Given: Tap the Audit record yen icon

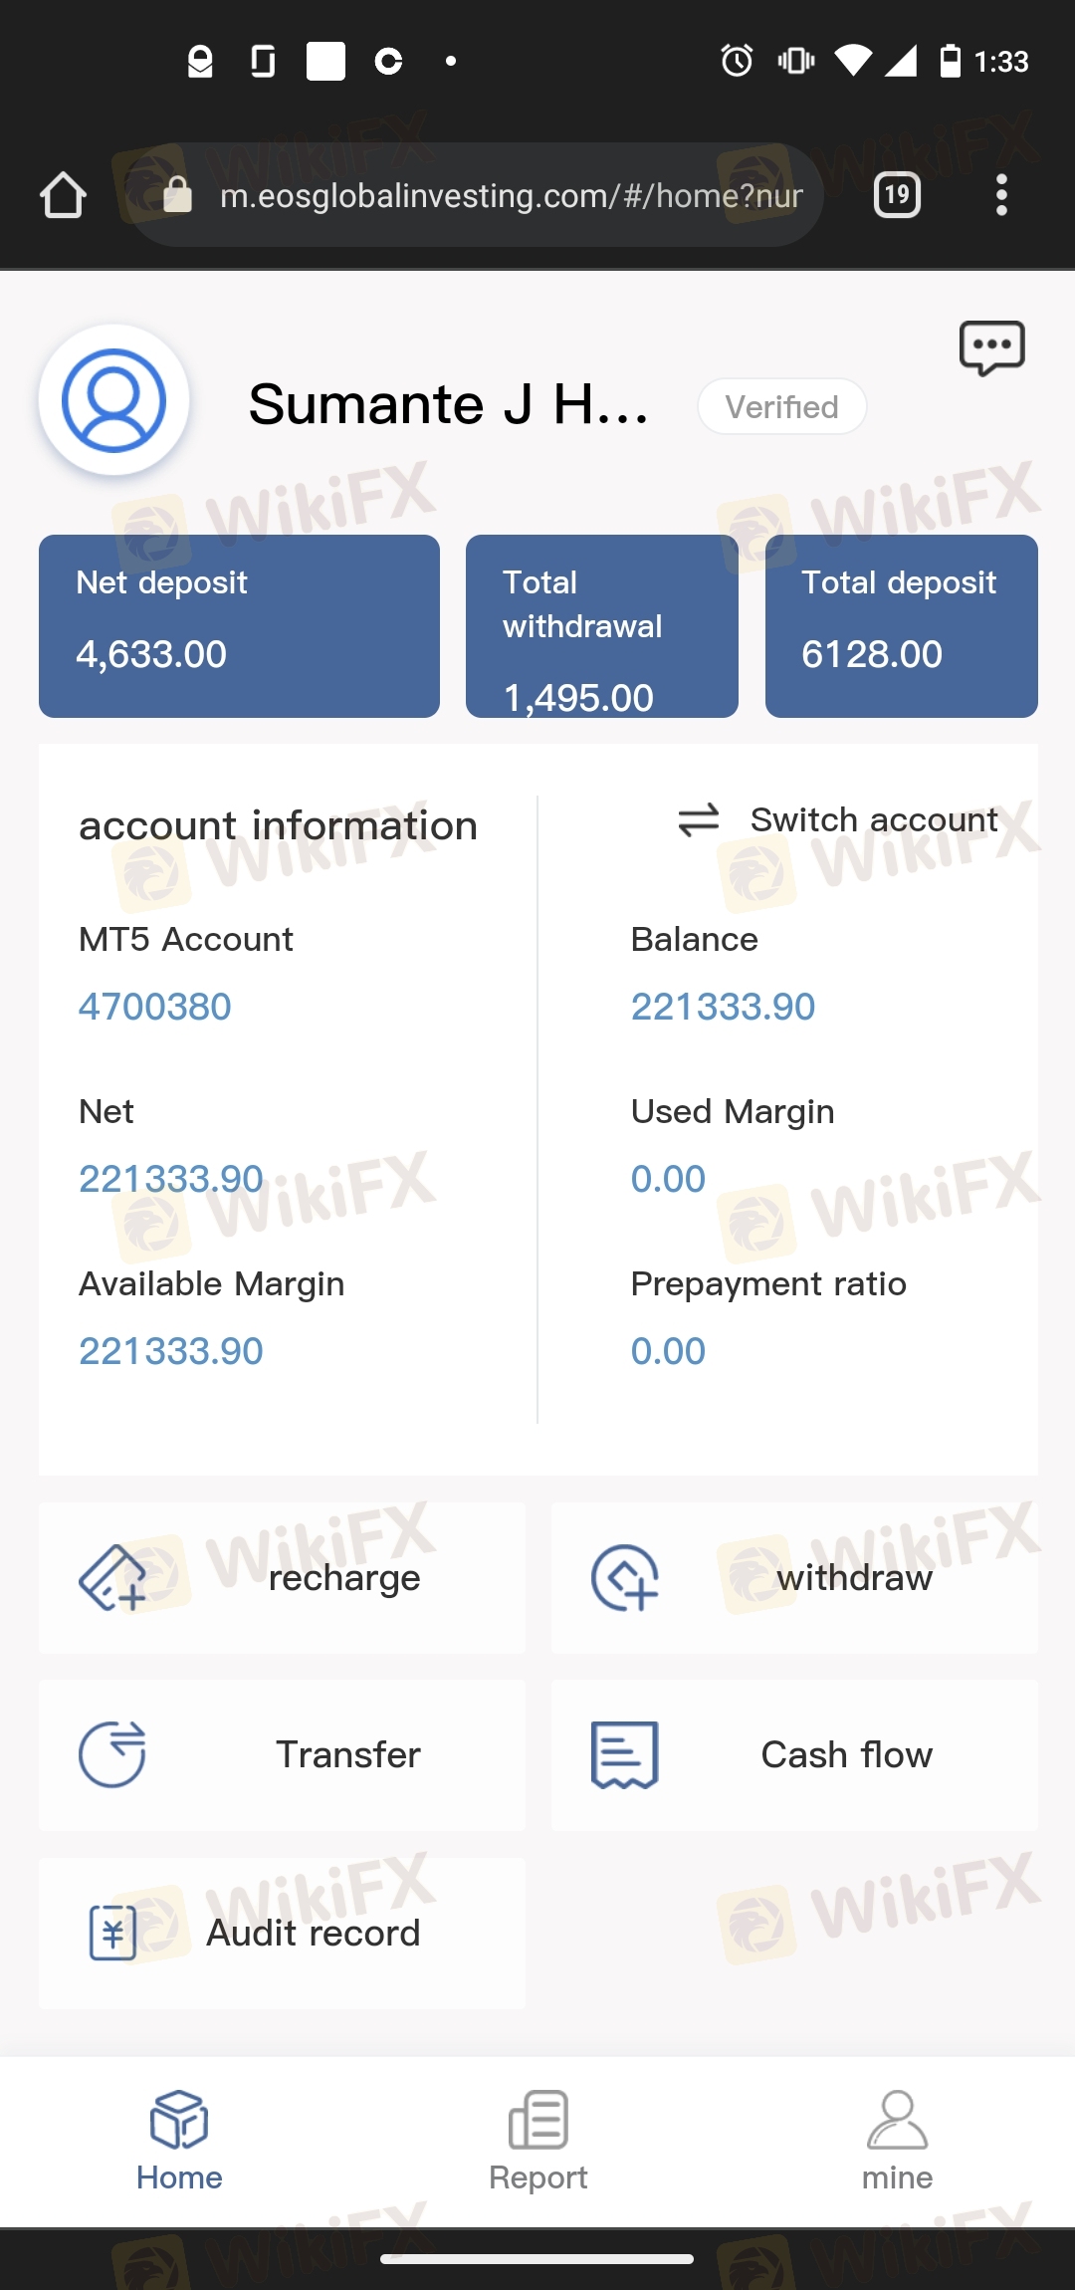Looking at the screenshot, I should click(x=112, y=1933).
